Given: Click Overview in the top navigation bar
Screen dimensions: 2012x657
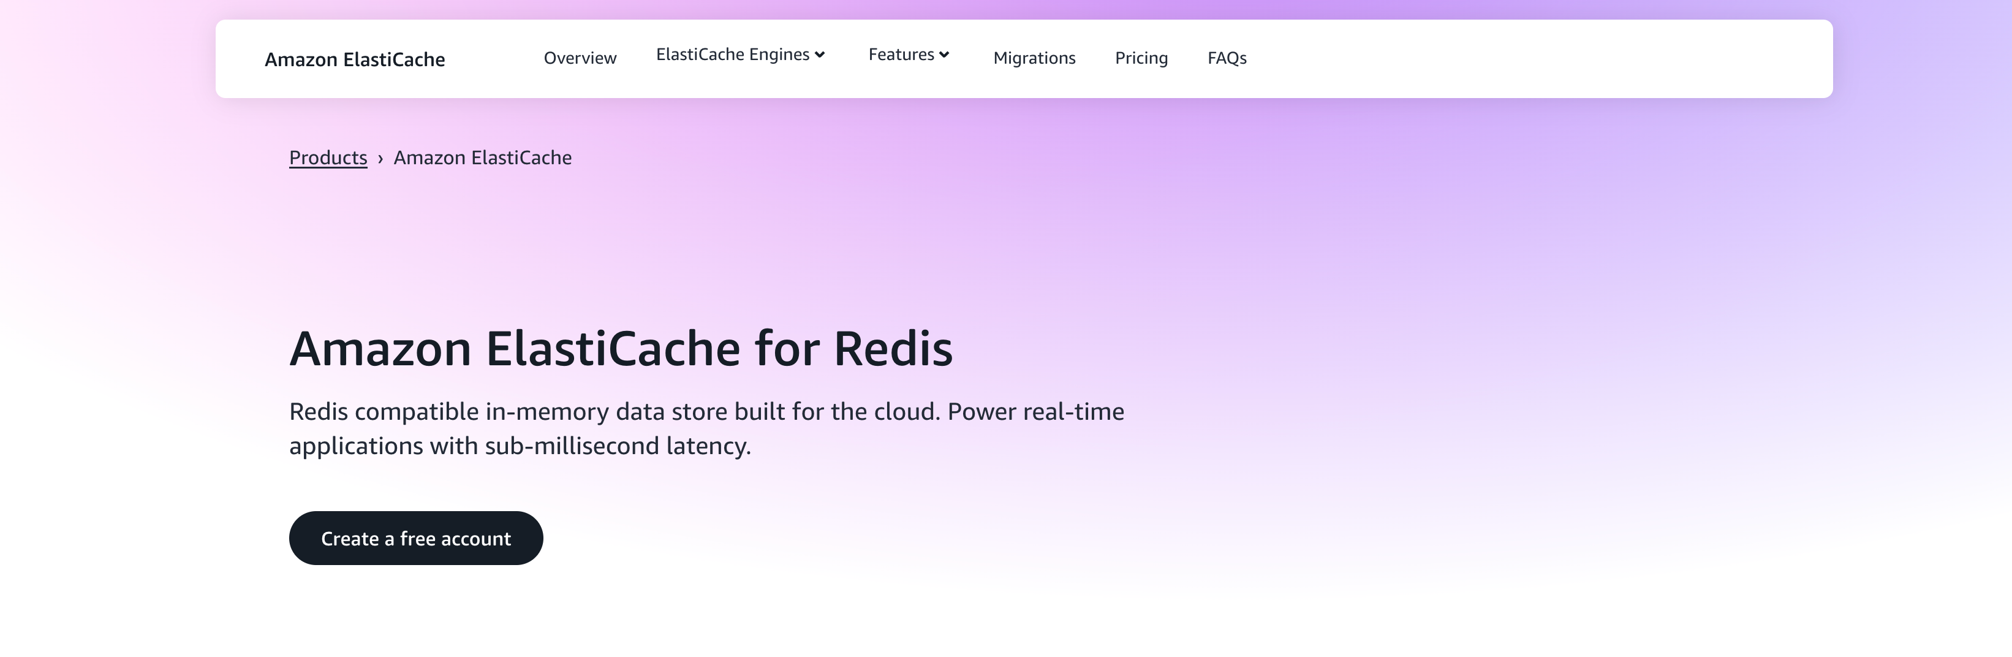Looking at the screenshot, I should (580, 57).
